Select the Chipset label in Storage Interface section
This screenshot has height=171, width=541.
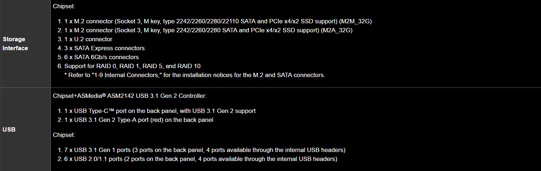63,6
